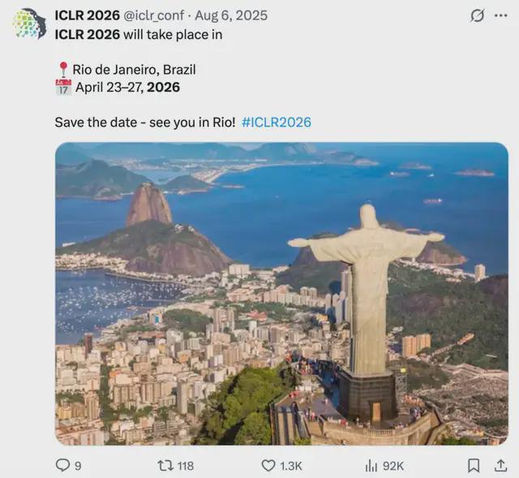This screenshot has width=519, height=478.
Task: Open the more options ellipsis menu
Action: click(x=501, y=15)
